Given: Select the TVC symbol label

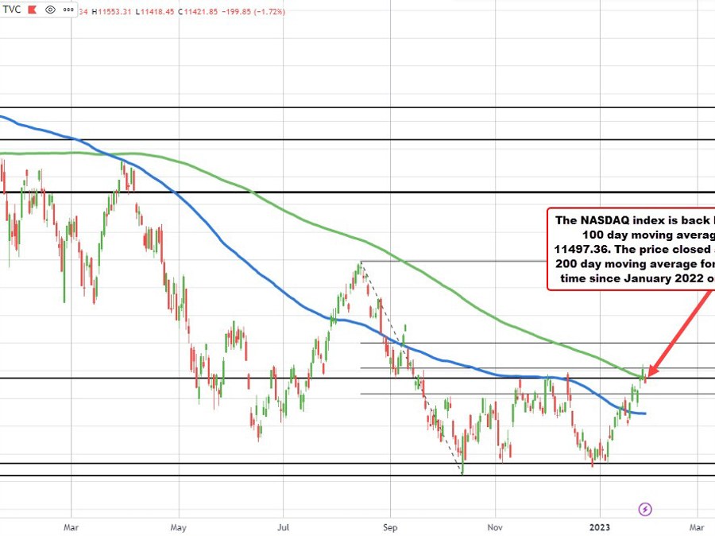Looking at the screenshot, I should 12,10.
